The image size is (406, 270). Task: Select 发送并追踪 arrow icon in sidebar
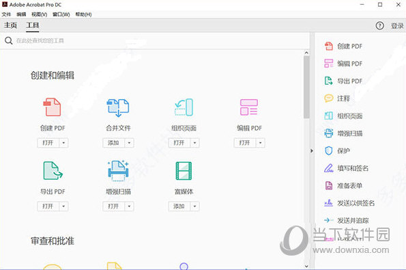click(329, 220)
